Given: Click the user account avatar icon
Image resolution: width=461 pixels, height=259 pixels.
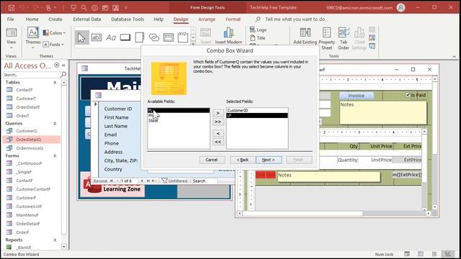Looking at the screenshot, I should [400, 8].
